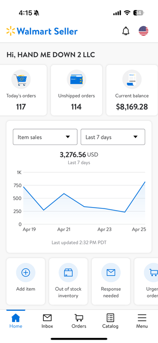Tap the Today's orders label
Image resolution: width=158 pixels, height=343 pixels.
(x=21, y=96)
